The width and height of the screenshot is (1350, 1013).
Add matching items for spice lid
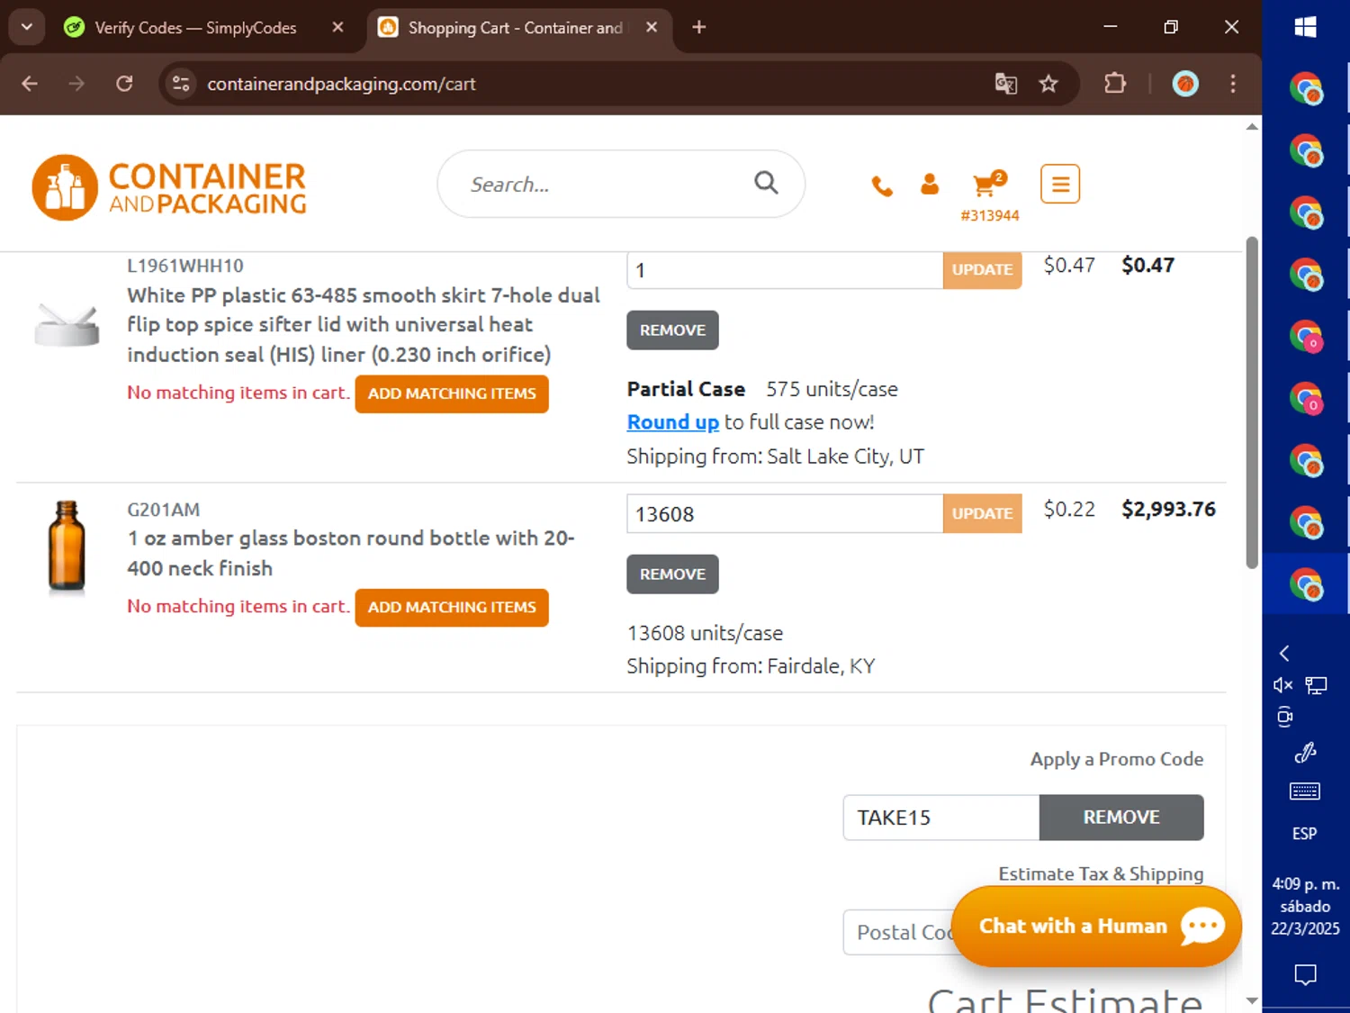point(452,393)
